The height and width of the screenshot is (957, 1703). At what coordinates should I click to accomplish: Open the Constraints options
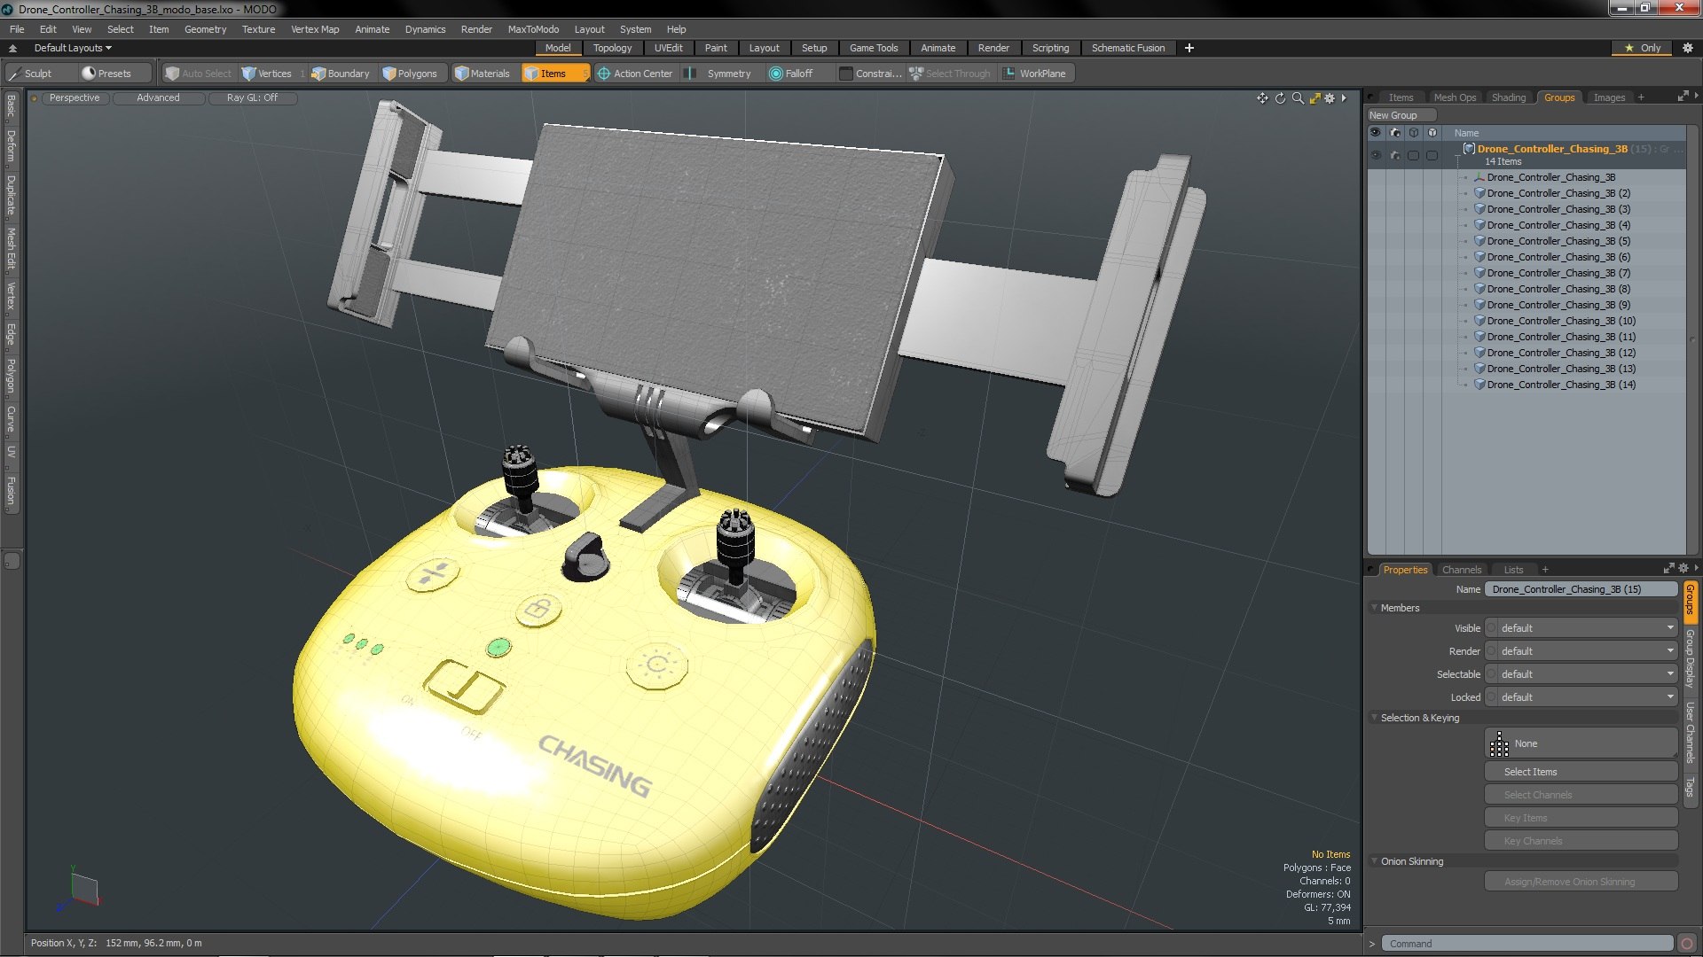pos(870,74)
